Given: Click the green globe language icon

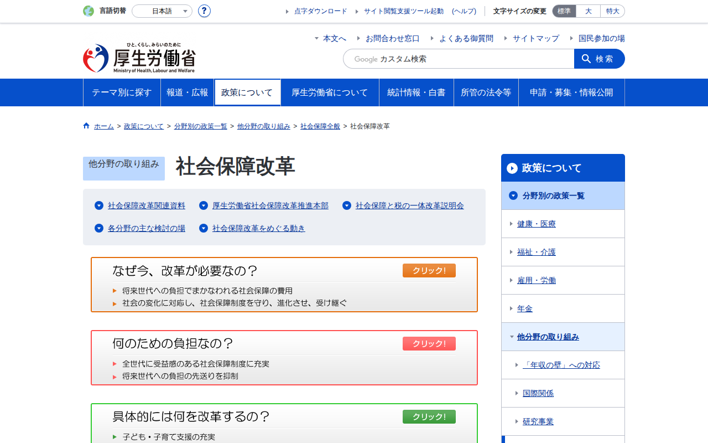Looking at the screenshot, I should (x=88, y=11).
